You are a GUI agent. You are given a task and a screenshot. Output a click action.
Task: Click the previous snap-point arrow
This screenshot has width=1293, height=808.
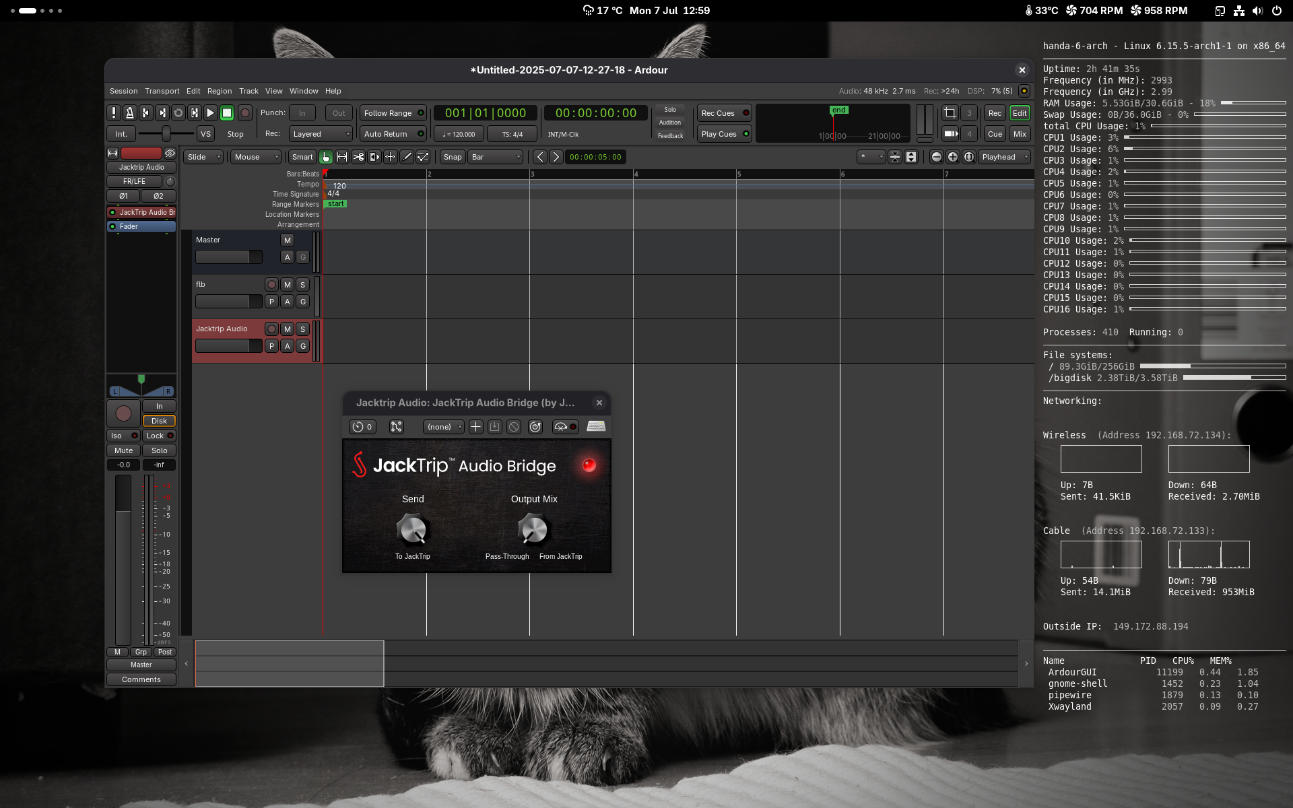tap(540, 157)
